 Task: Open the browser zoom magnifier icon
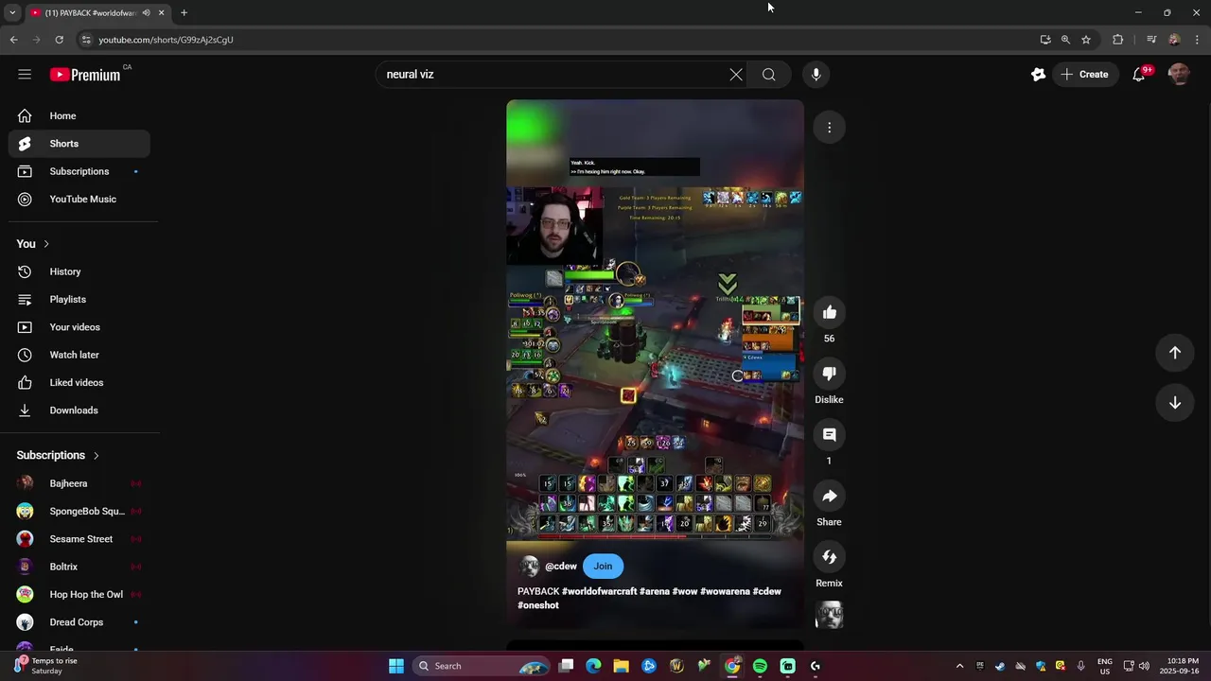[1065, 40]
